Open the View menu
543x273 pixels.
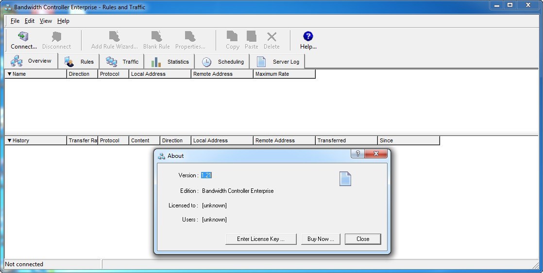46,21
